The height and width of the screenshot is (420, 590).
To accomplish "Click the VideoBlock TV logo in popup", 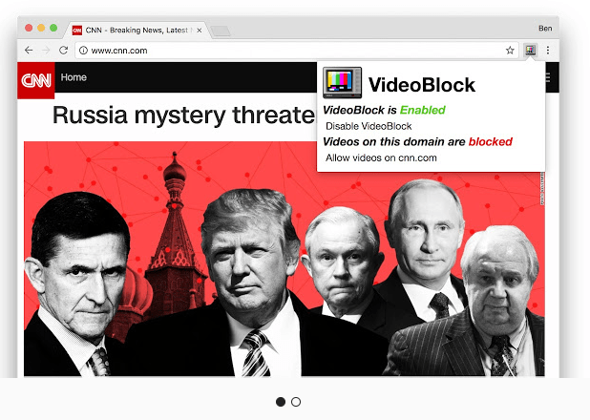I will (x=342, y=82).
